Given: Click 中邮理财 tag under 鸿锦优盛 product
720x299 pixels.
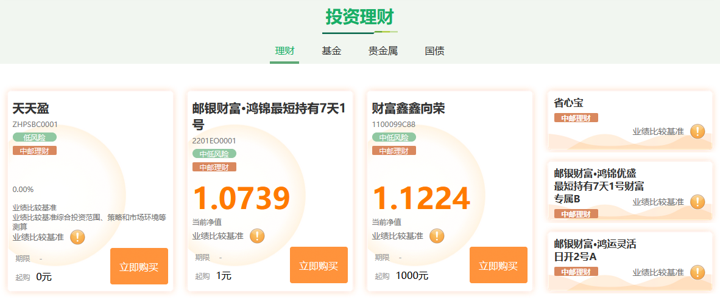Looking at the screenshot, I should [576, 214].
